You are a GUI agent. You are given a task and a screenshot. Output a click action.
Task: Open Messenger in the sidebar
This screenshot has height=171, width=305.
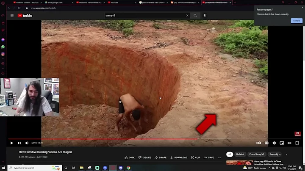click(x=3, y=40)
